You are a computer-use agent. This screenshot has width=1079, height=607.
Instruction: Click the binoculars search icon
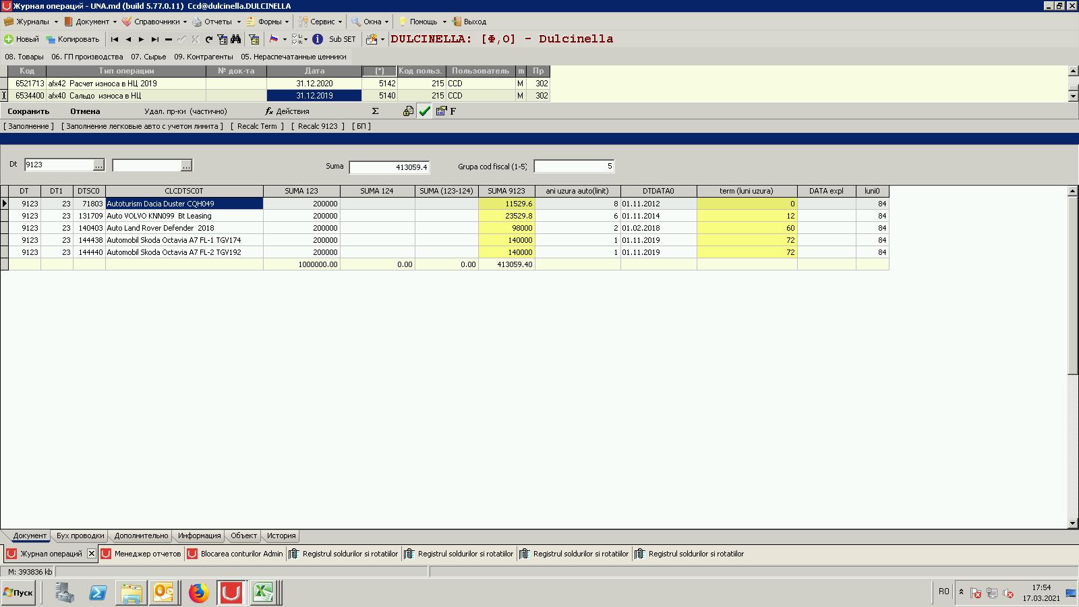click(235, 39)
